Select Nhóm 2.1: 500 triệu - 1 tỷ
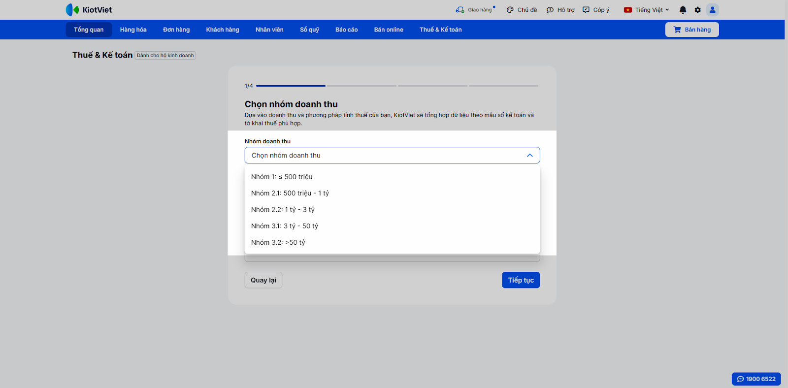Viewport: 788px width, 388px height. tap(392, 193)
